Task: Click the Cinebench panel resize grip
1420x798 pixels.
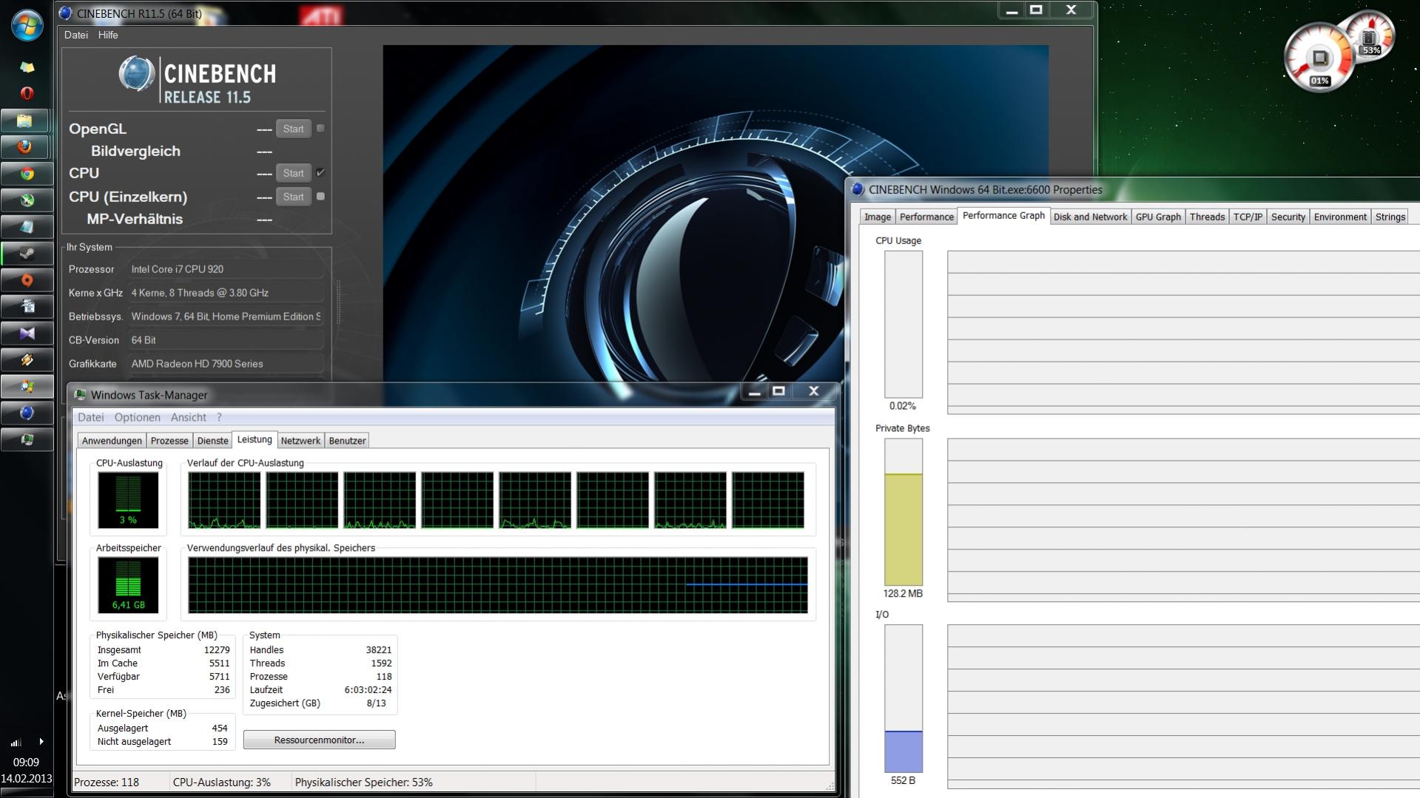Action: coord(339,302)
